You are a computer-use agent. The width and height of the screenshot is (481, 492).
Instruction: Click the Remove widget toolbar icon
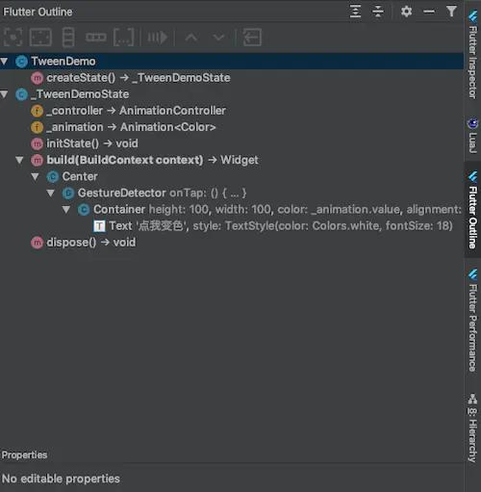click(252, 38)
